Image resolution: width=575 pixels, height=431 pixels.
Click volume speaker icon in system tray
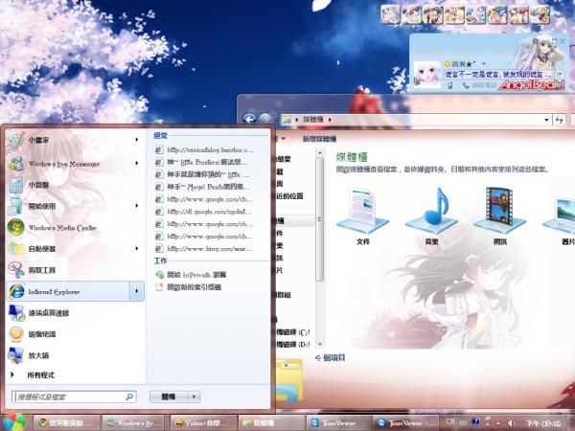pyautogui.click(x=511, y=423)
